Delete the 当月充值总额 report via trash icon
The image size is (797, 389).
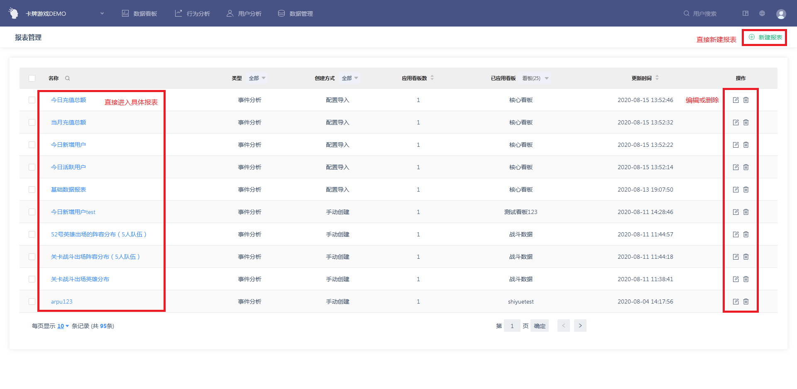coord(746,122)
